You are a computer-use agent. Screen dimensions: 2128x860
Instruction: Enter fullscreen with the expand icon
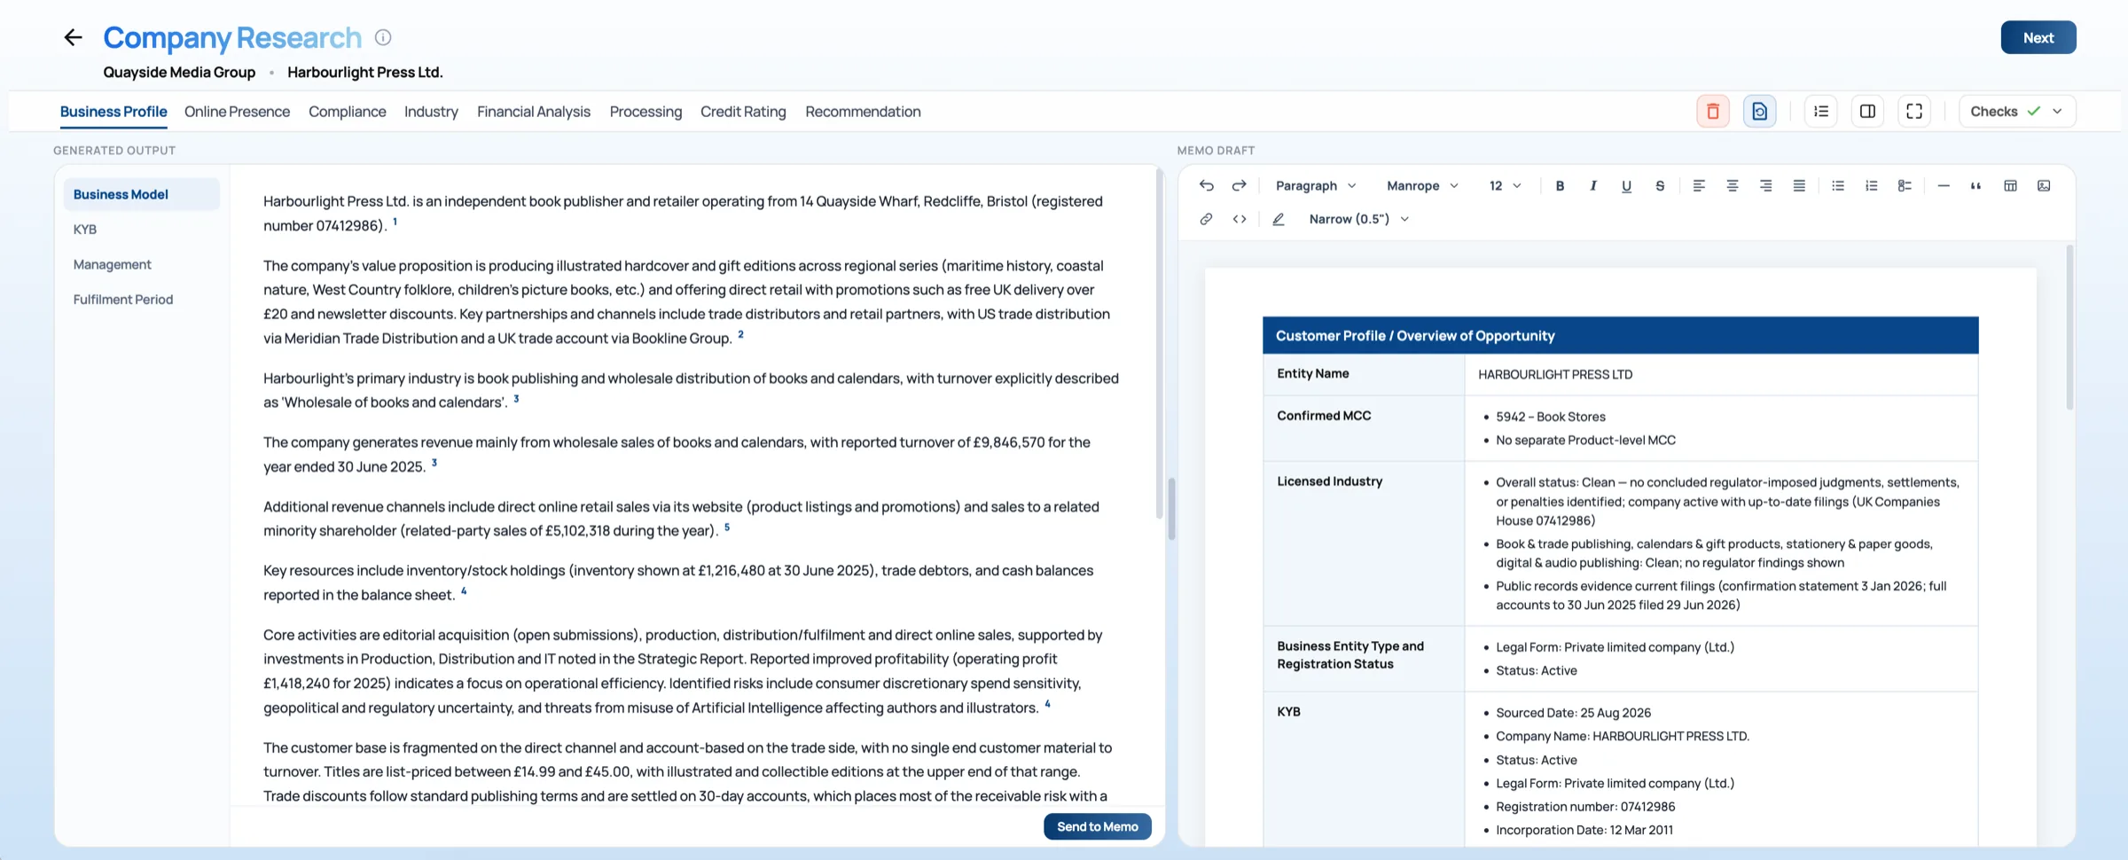1914,112
